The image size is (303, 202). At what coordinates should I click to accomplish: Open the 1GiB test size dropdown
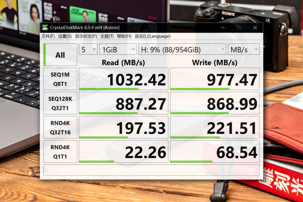click(118, 49)
